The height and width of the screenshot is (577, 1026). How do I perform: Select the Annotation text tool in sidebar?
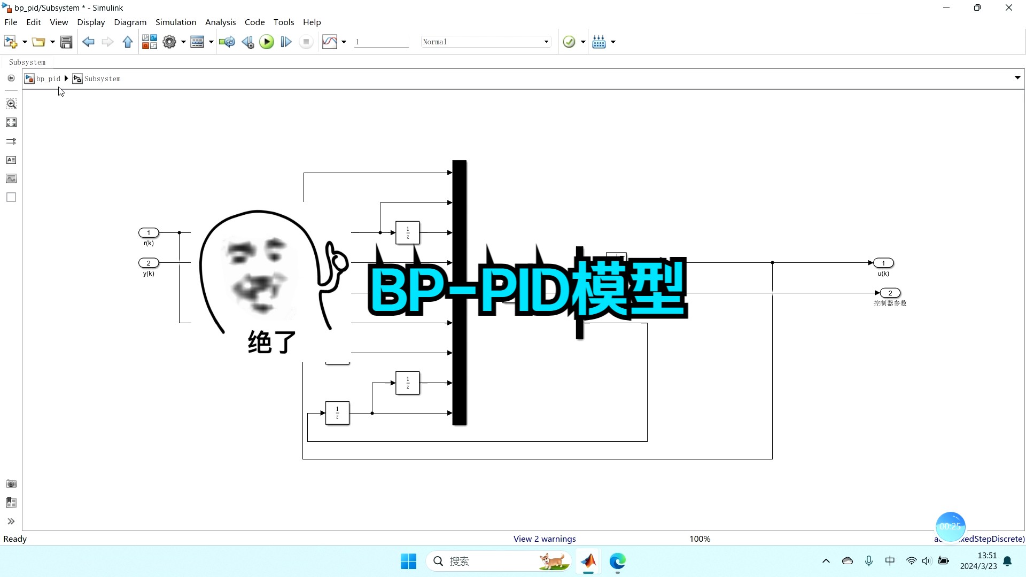pos(11,160)
